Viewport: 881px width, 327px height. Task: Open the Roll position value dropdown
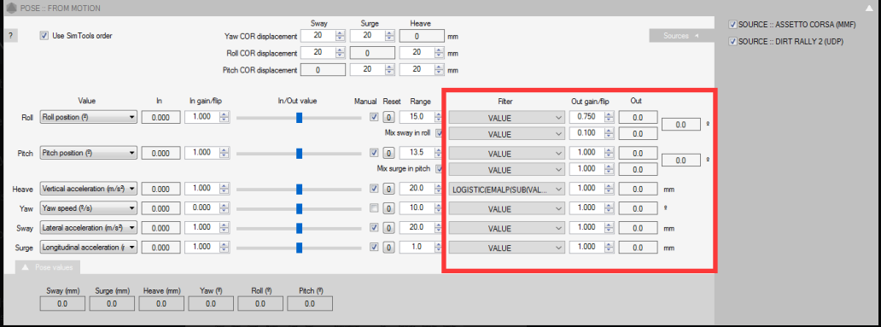(x=89, y=118)
